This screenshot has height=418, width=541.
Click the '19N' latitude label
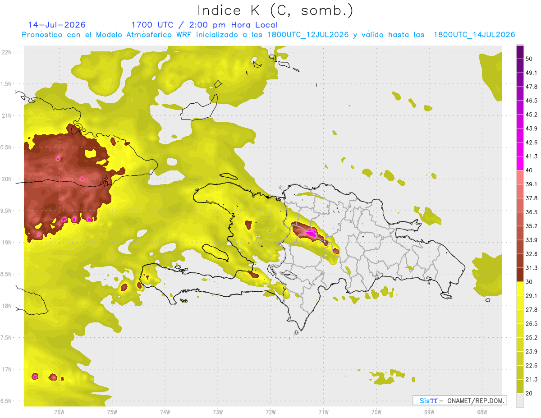coord(7,242)
